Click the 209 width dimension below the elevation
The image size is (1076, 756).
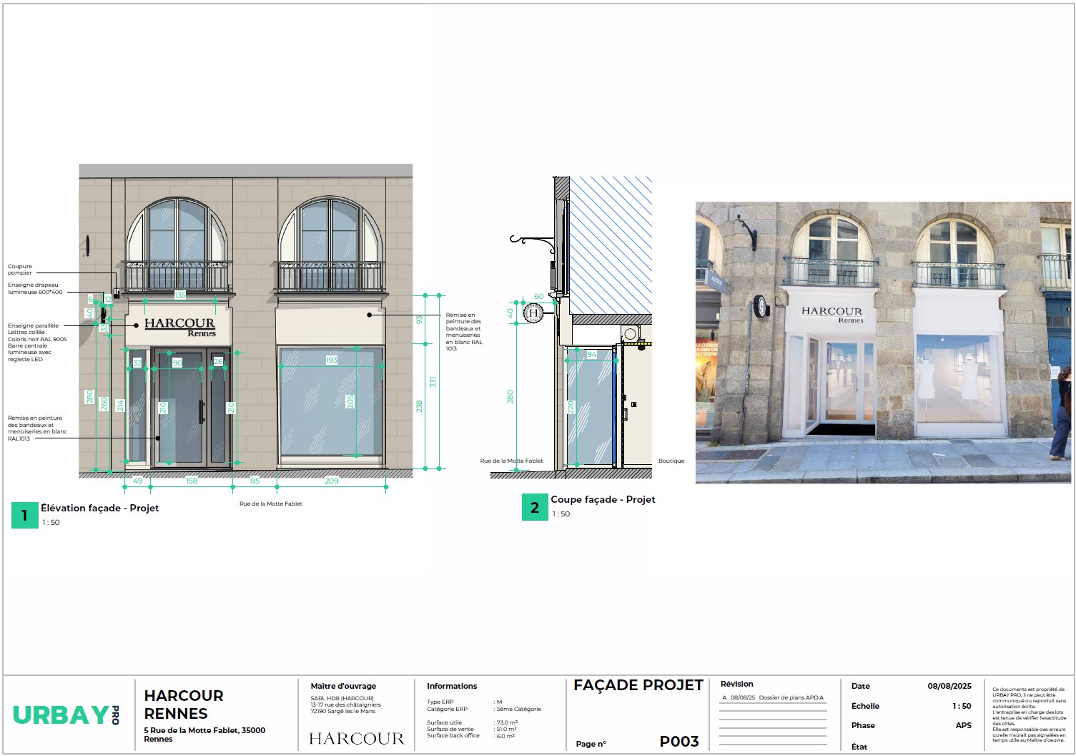(332, 481)
